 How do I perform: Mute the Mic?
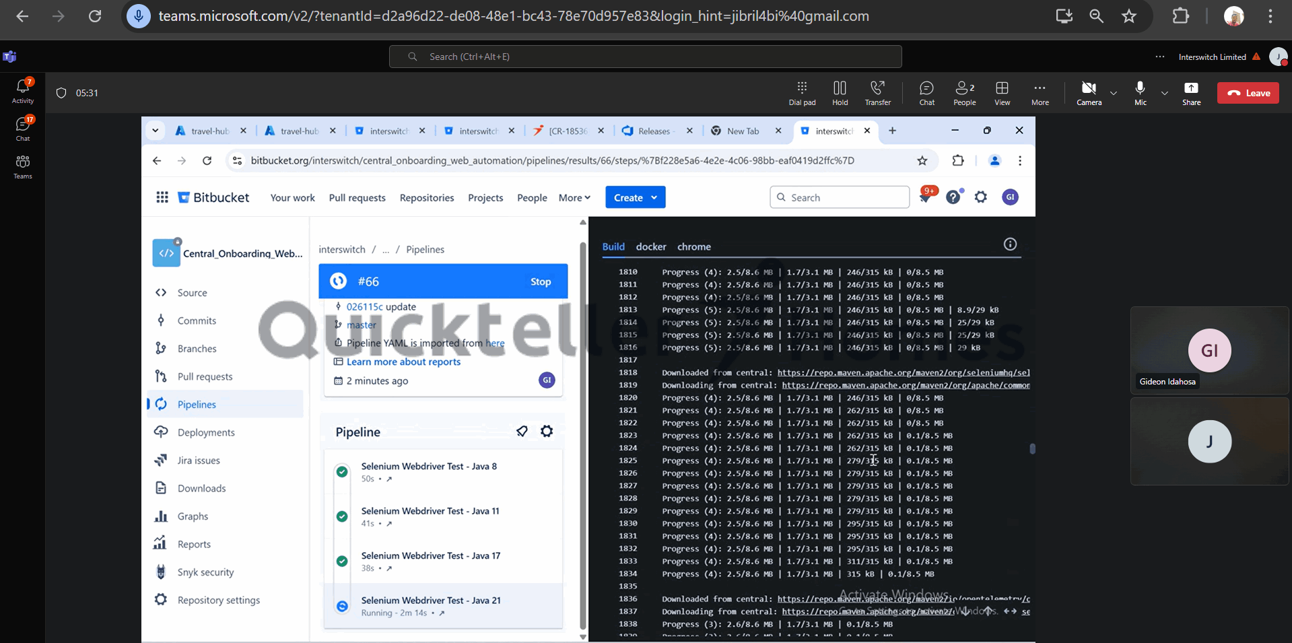click(x=1140, y=93)
